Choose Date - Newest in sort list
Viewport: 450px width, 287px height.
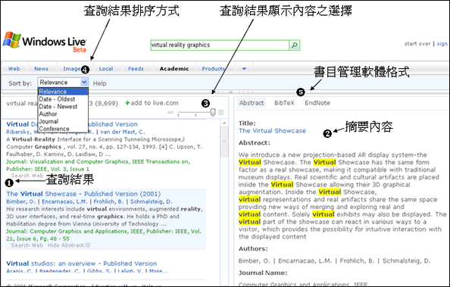click(x=58, y=107)
